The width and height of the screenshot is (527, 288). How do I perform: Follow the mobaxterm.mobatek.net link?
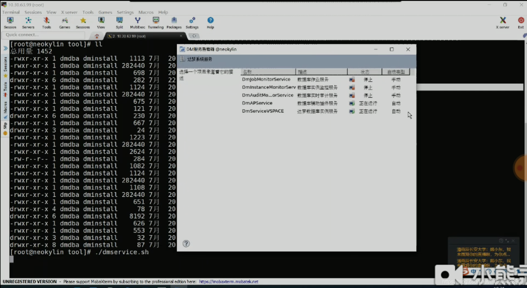228,281
